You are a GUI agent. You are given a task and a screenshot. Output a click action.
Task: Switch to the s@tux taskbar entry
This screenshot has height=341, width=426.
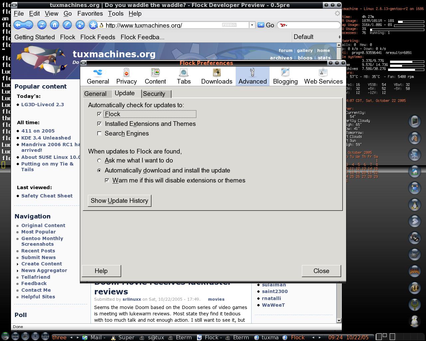(152, 337)
